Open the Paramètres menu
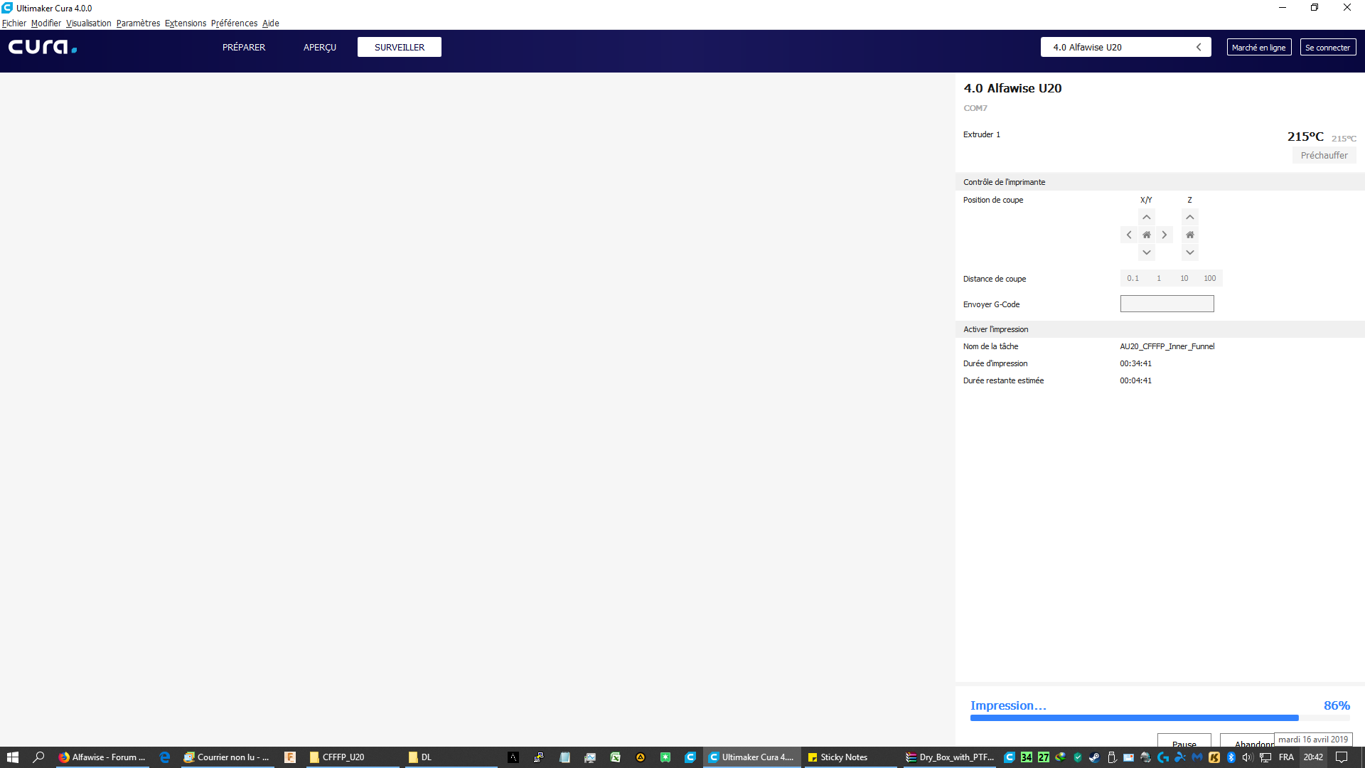The image size is (1365, 768). [x=138, y=23]
